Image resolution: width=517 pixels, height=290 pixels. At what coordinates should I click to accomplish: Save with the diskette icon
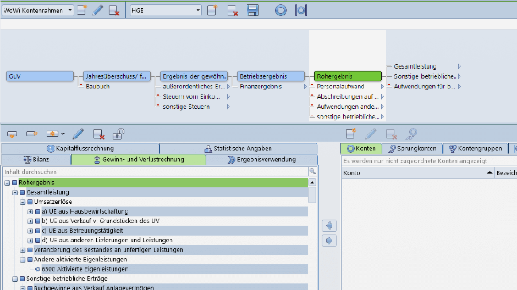tap(252, 10)
